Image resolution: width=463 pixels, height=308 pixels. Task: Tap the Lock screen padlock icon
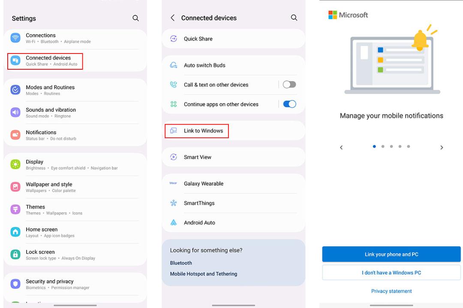(15, 255)
